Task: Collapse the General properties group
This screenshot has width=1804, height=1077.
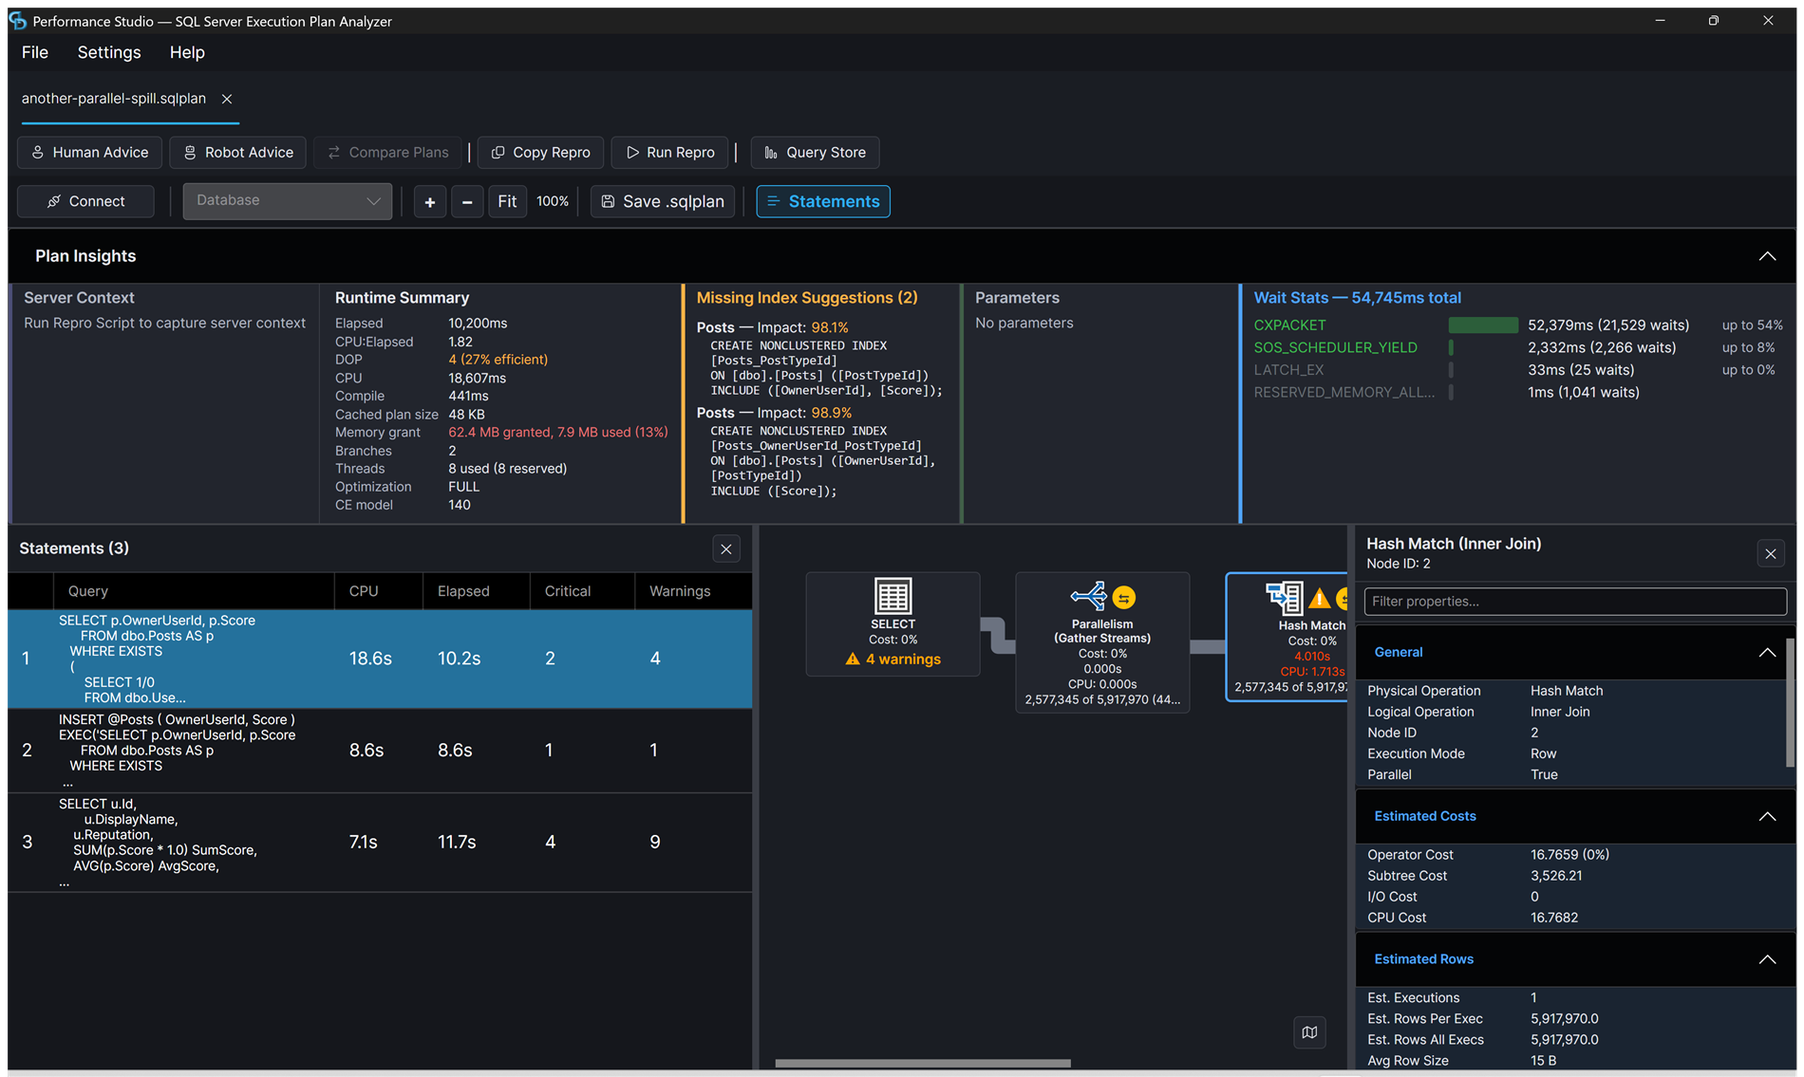Action: pos(1767,653)
